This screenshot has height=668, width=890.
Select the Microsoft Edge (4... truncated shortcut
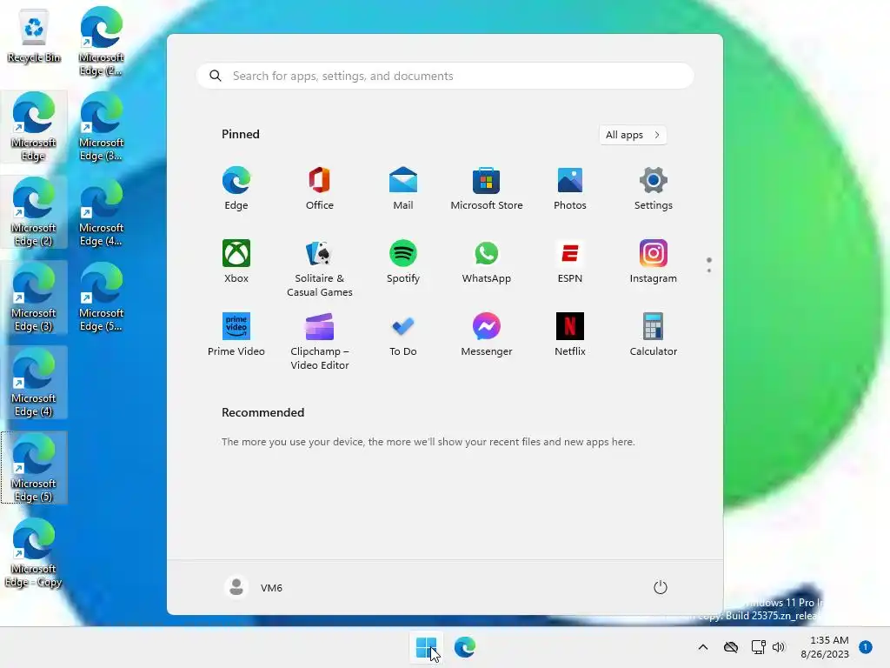(x=101, y=211)
